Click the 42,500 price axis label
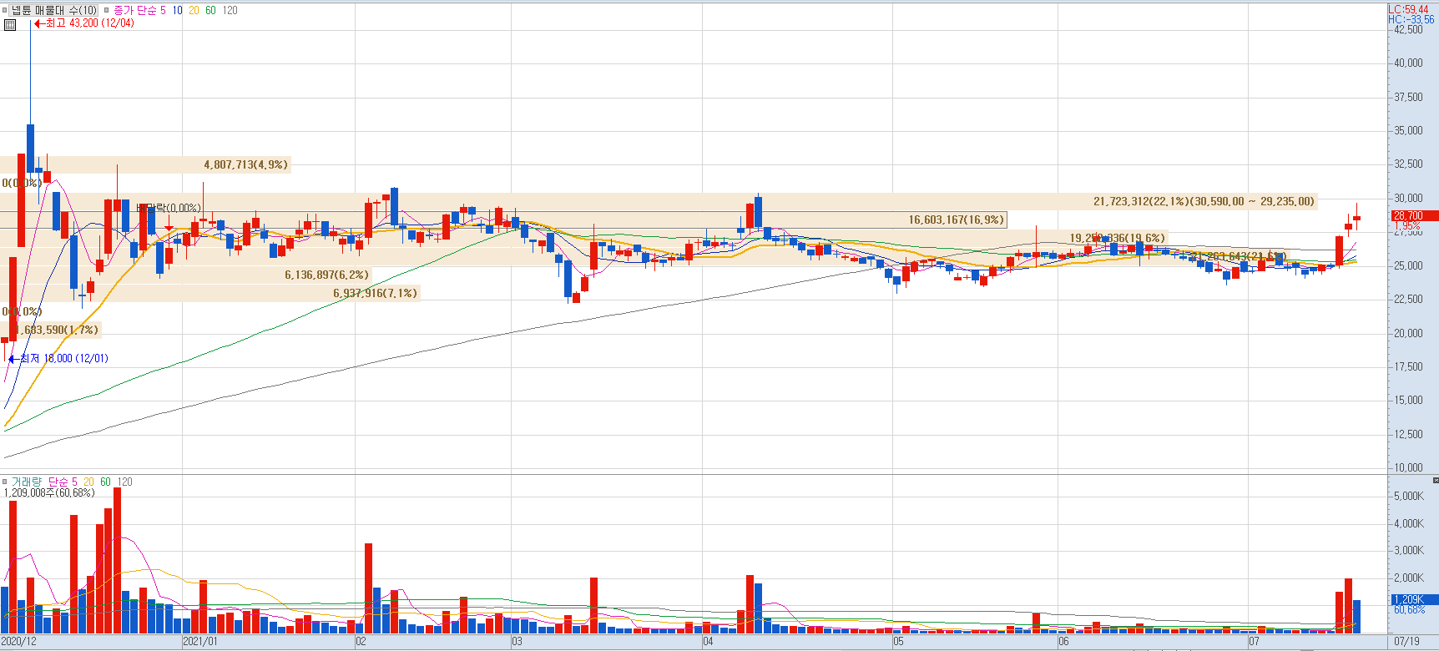Image resolution: width=1439 pixels, height=651 pixels. [x=1409, y=29]
